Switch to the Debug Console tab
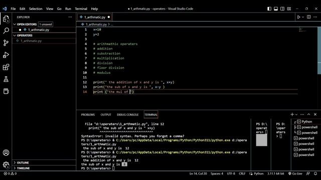This screenshot has width=321, height=180. tap(128, 114)
